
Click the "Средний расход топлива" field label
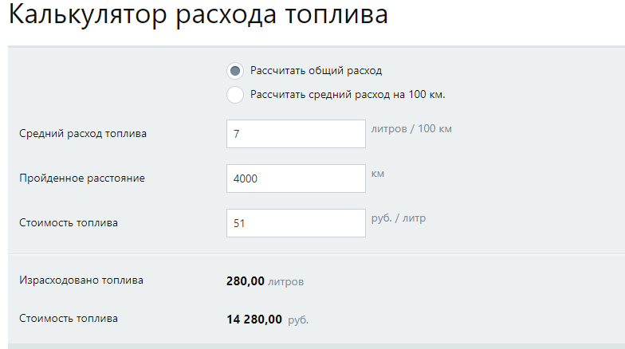[x=83, y=134]
